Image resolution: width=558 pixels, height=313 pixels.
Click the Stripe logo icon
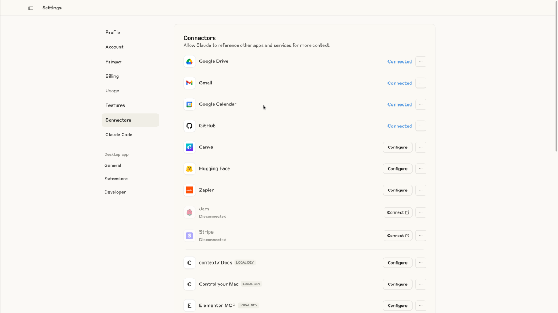[x=189, y=236]
